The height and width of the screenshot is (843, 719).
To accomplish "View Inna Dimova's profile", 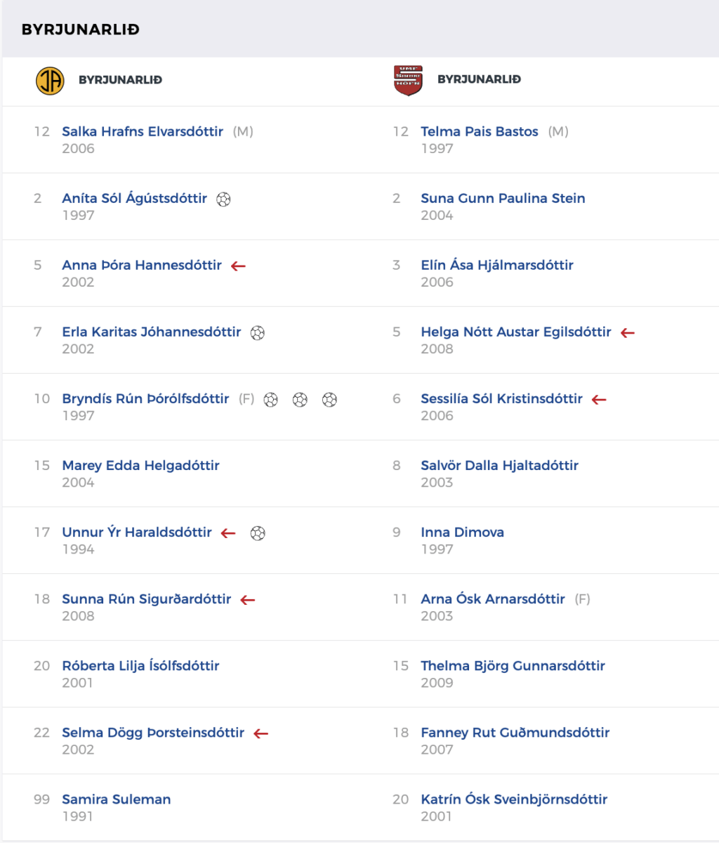I will click(462, 532).
